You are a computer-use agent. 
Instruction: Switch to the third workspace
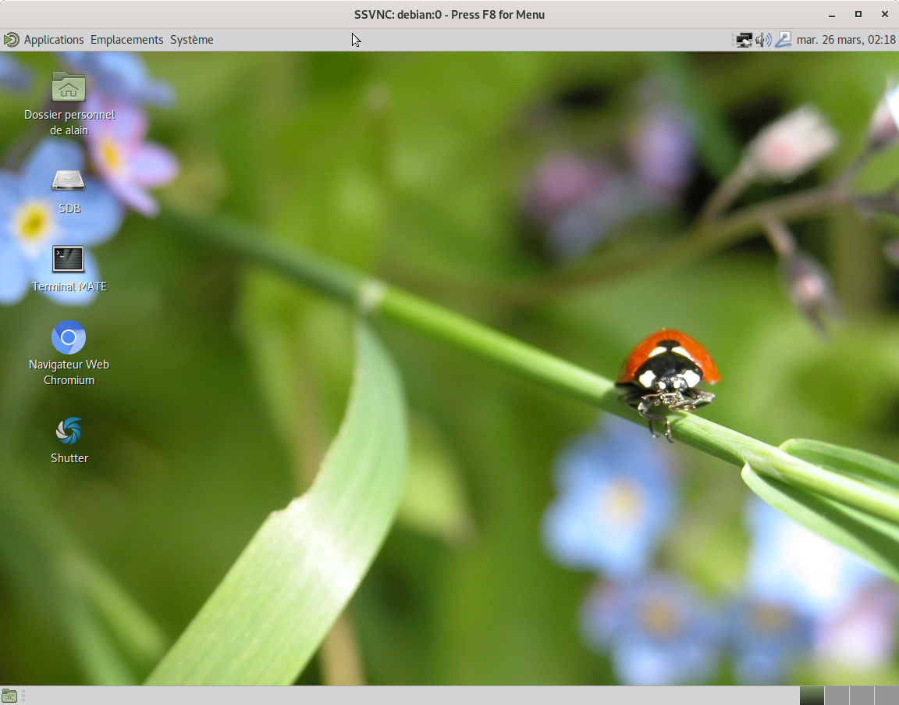pos(862,696)
